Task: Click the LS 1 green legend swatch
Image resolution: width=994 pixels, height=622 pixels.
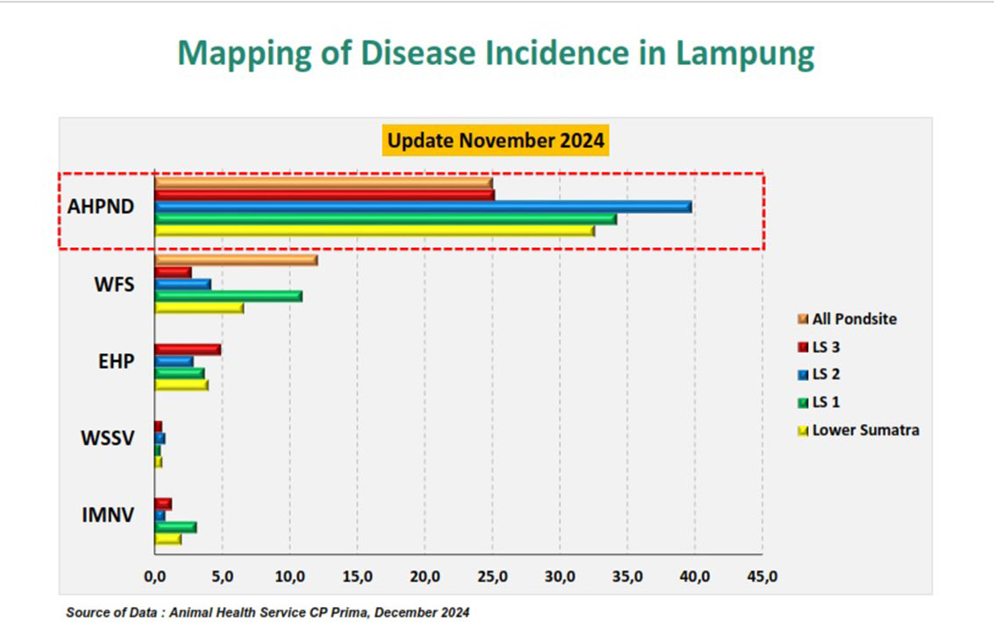Action: 803,403
